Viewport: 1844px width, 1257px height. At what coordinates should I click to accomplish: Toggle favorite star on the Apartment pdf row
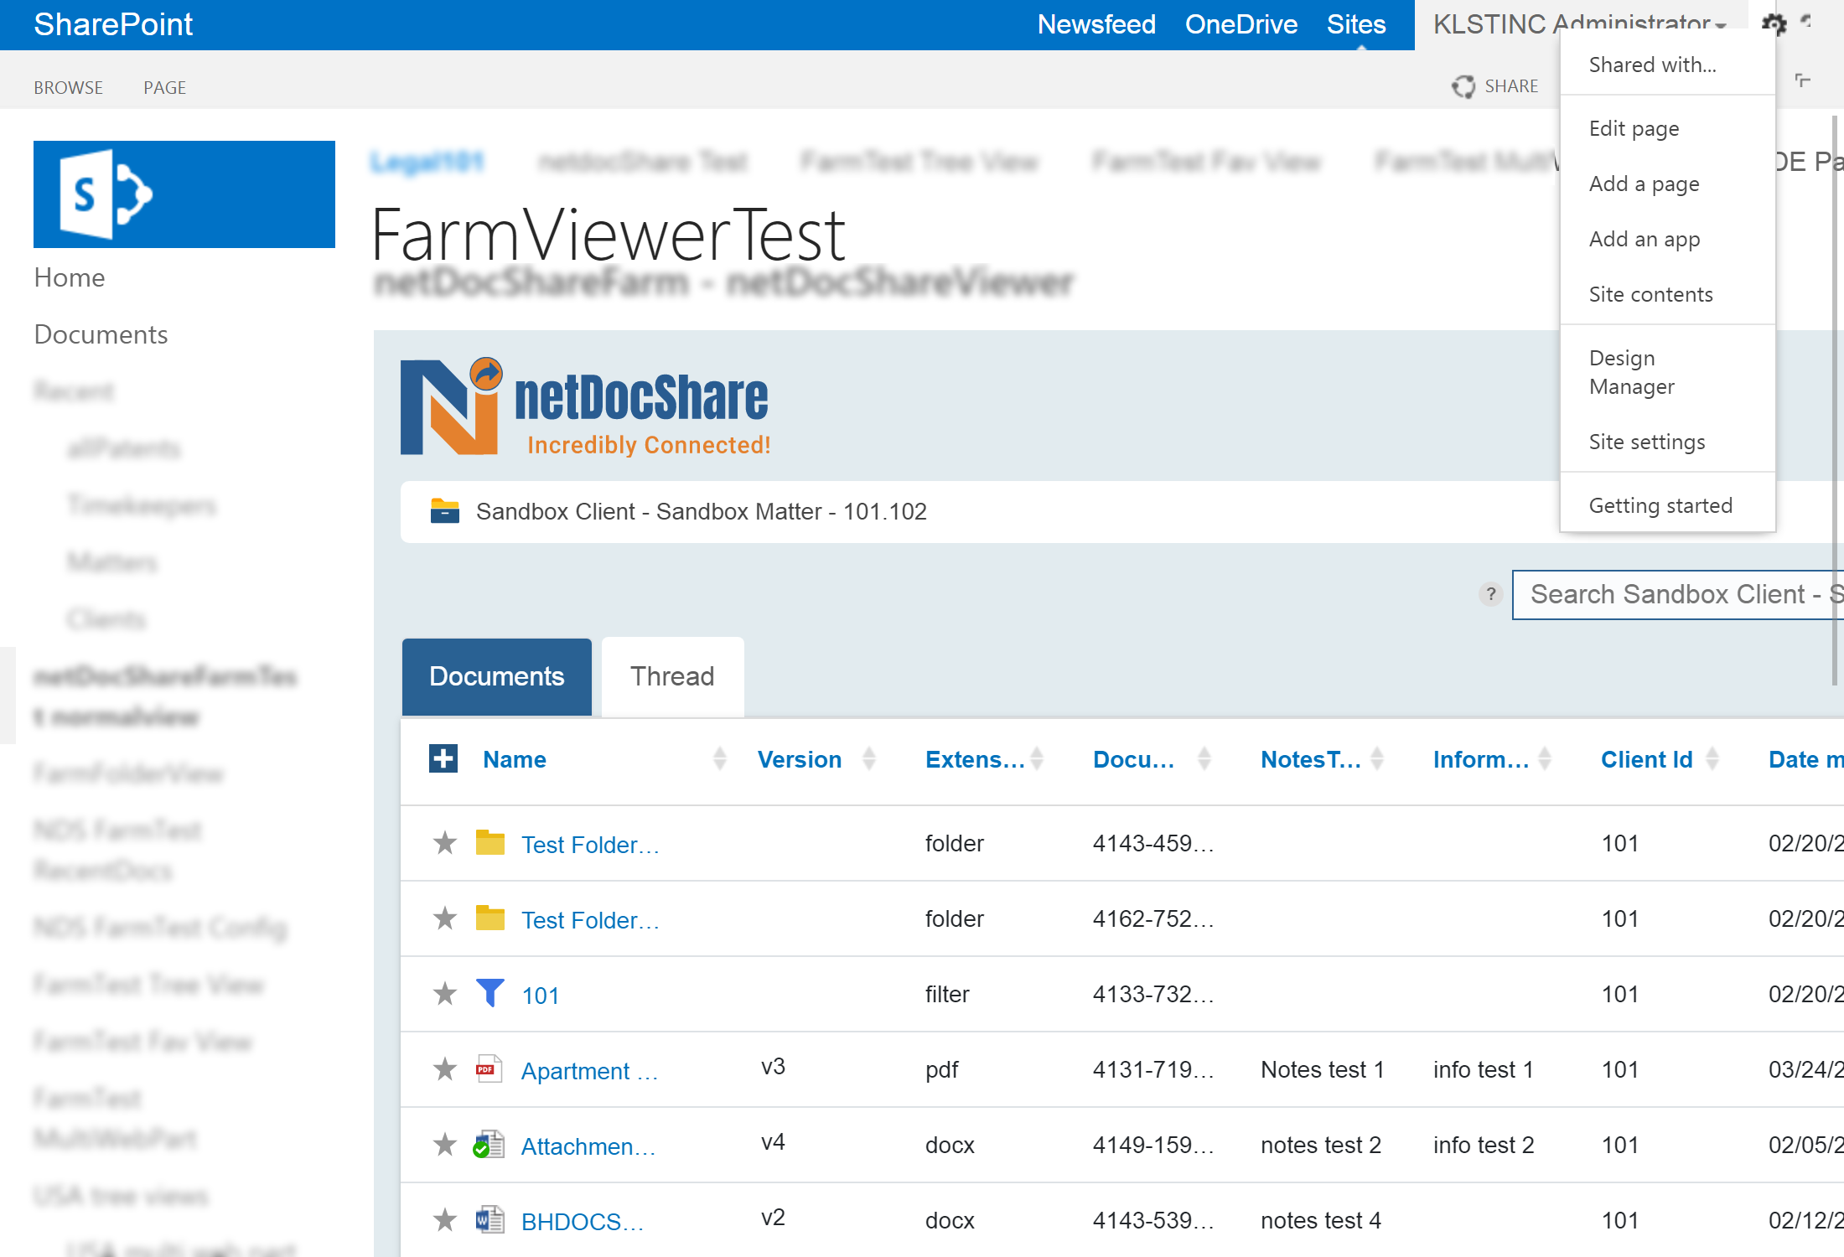(x=445, y=1068)
